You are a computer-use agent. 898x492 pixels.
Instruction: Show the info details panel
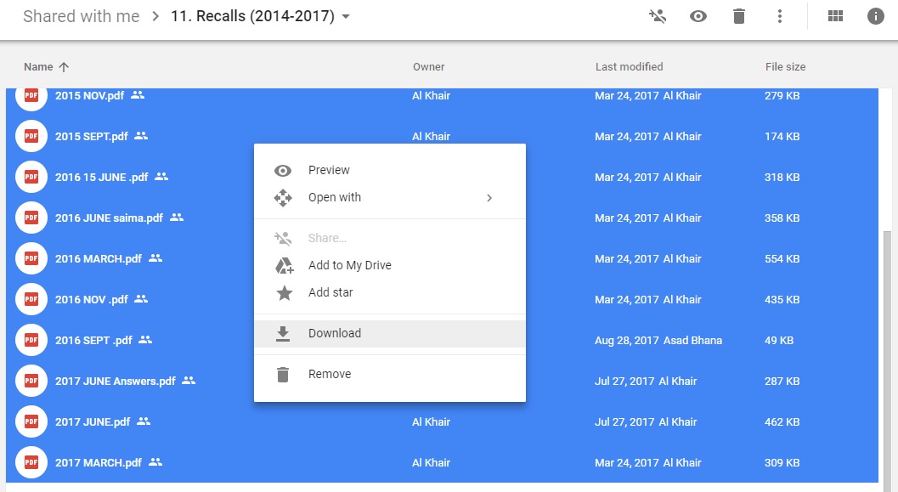(876, 16)
